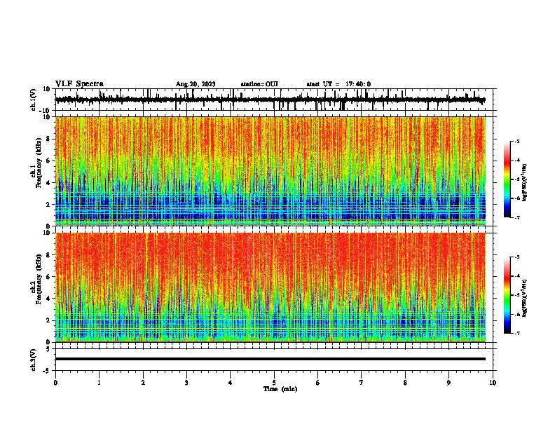This screenshot has height=429, width=555.
Task: Click the '-3' label on the ch.1 color scale
Action: click(516, 141)
